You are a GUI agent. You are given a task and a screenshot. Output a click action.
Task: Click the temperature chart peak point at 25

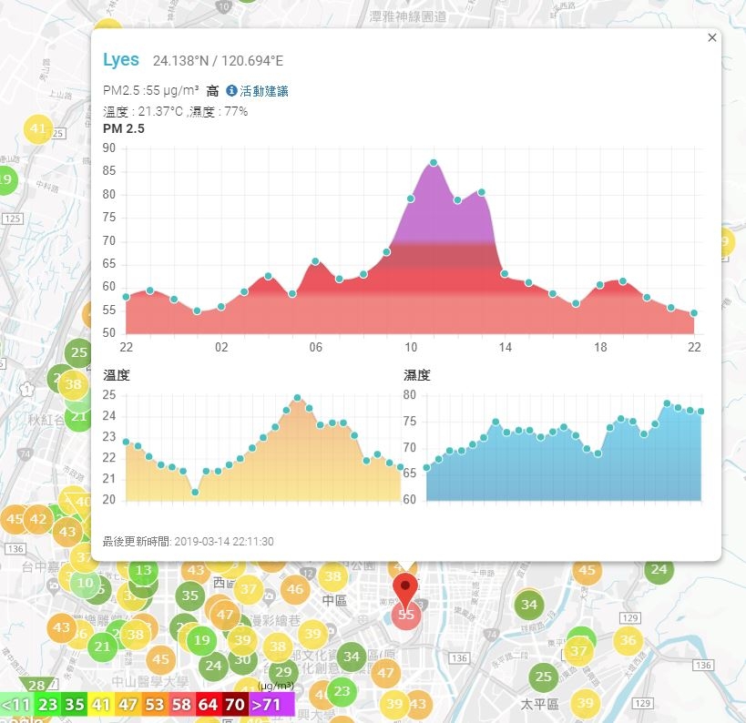(297, 398)
